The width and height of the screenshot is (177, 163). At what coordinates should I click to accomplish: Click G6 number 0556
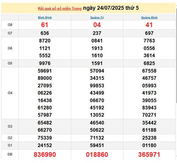point(149,48)
